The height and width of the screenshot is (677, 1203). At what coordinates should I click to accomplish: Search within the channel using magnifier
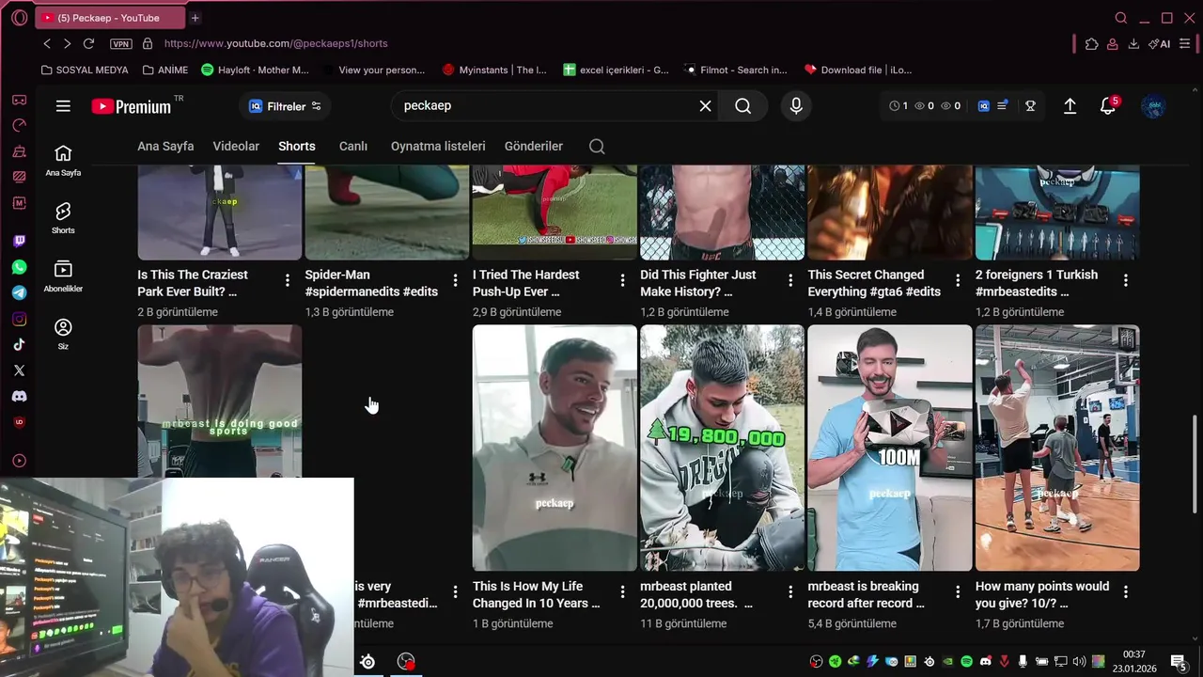pyautogui.click(x=597, y=146)
